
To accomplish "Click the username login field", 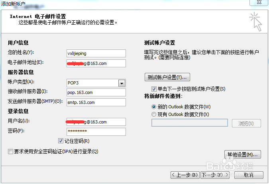I will (96, 122).
